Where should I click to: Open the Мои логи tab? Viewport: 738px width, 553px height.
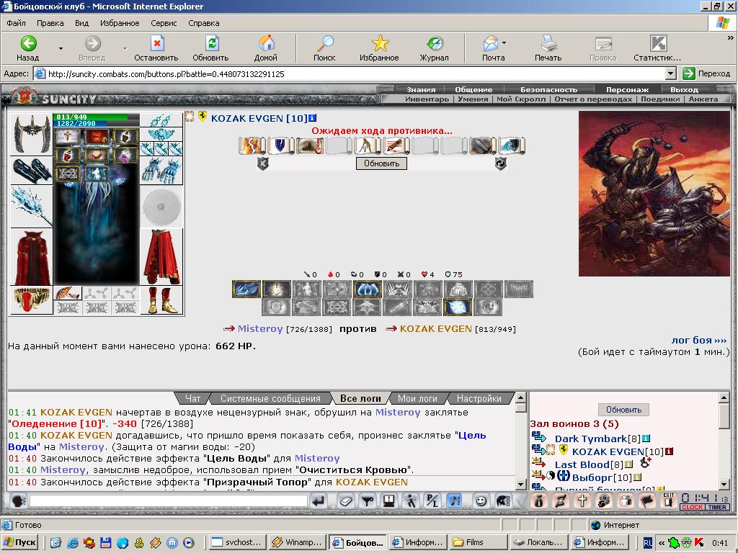click(417, 398)
